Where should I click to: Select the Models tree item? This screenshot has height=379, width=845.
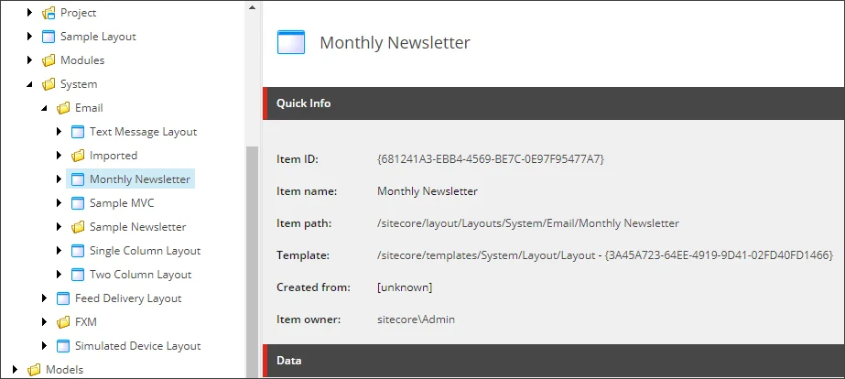click(x=65, y=369)
